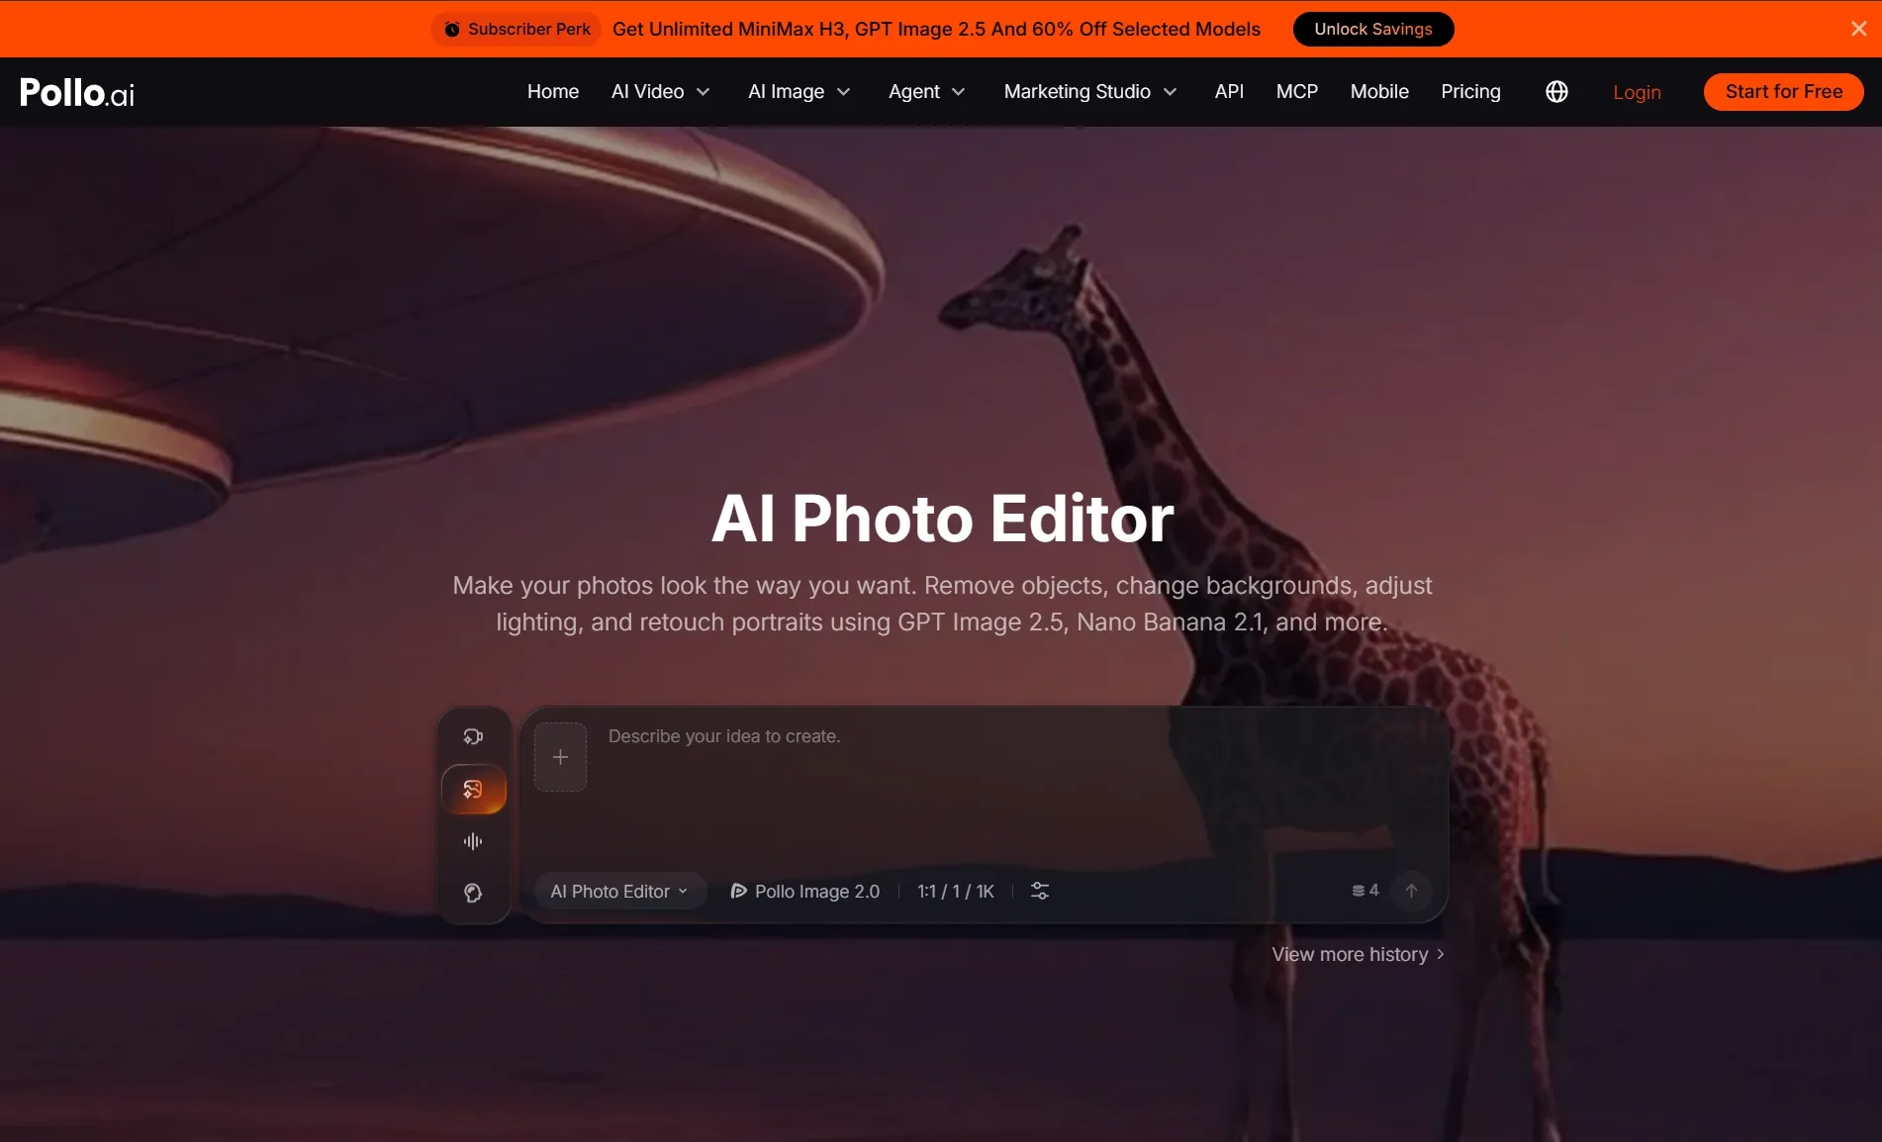Screen dimensions: 1882x1142
Task: Open the MCP nav item
Action: pyautogui.click(x=1297, y=91)
